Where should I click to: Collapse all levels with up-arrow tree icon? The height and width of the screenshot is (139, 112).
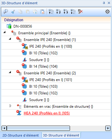[51, 12]
